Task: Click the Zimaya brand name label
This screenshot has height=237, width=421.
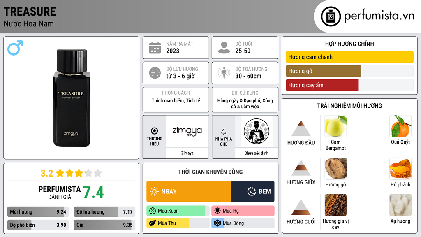Action: [x=187, y=153]
